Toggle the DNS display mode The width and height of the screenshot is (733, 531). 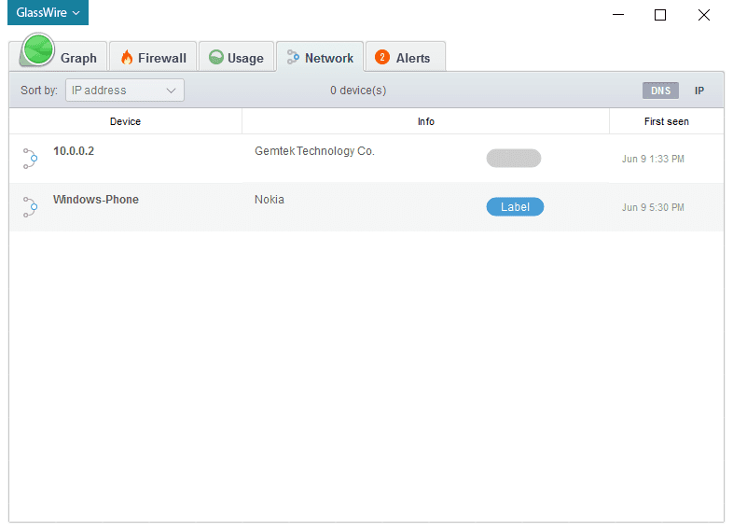click(660, 91)
